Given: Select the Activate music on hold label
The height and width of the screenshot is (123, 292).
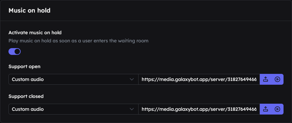Looking at the screenshot, I should click(x=35, y=33).
